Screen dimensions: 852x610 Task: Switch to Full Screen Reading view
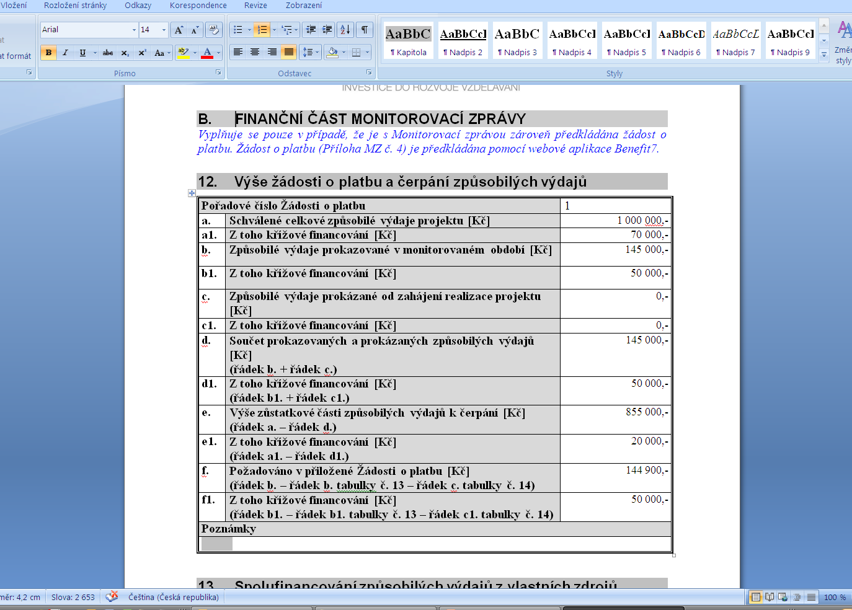(x=770, y=597)
